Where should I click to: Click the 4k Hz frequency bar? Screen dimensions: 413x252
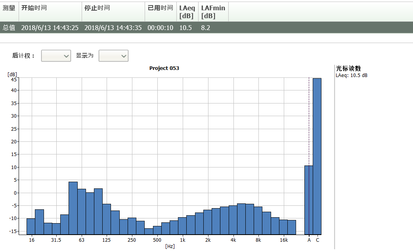[x=233, y=220]
